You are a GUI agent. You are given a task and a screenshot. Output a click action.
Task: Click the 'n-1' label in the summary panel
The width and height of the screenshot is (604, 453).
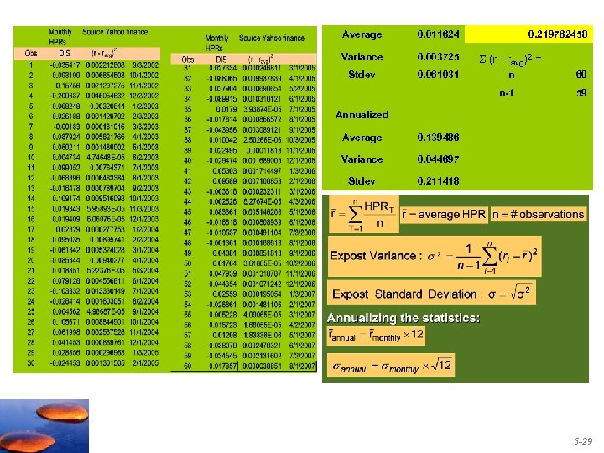(506, 93)
